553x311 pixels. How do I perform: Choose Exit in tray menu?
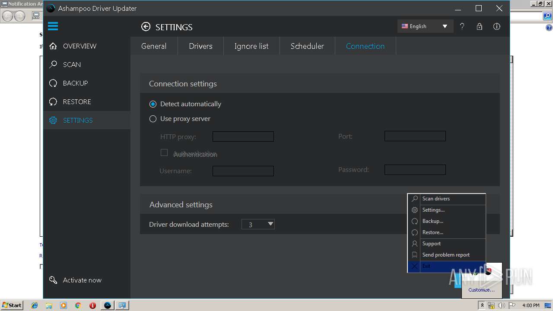coord(446,266)
